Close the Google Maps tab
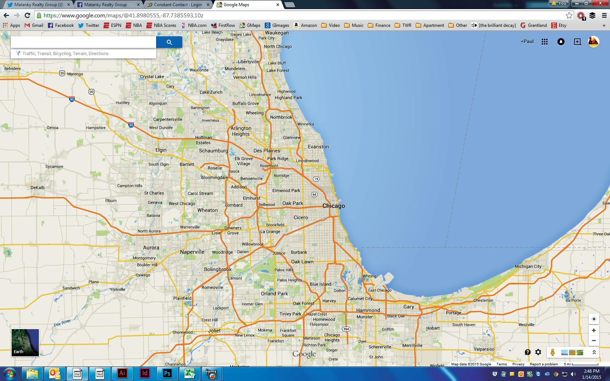This screenshot has height=381, width=610. tap(278, 5)
